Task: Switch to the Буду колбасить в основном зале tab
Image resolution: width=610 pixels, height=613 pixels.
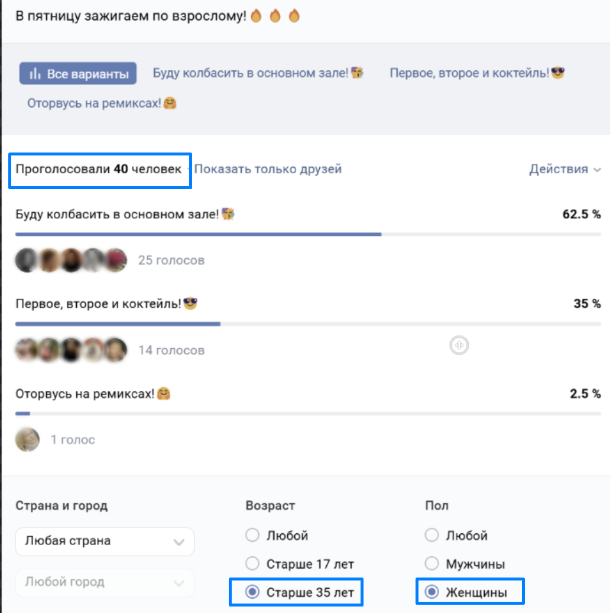Action: (251, 73)
